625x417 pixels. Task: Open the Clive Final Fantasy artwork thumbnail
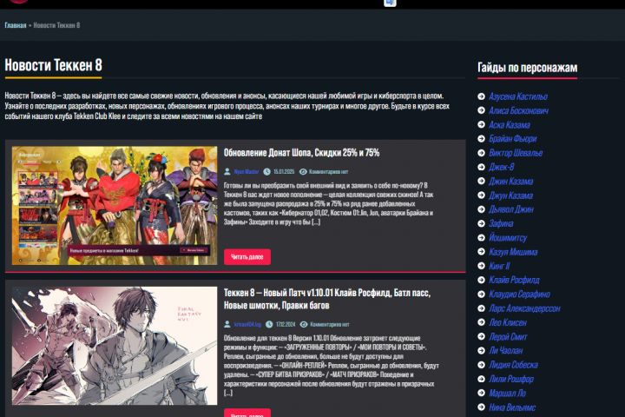[115, 346]
